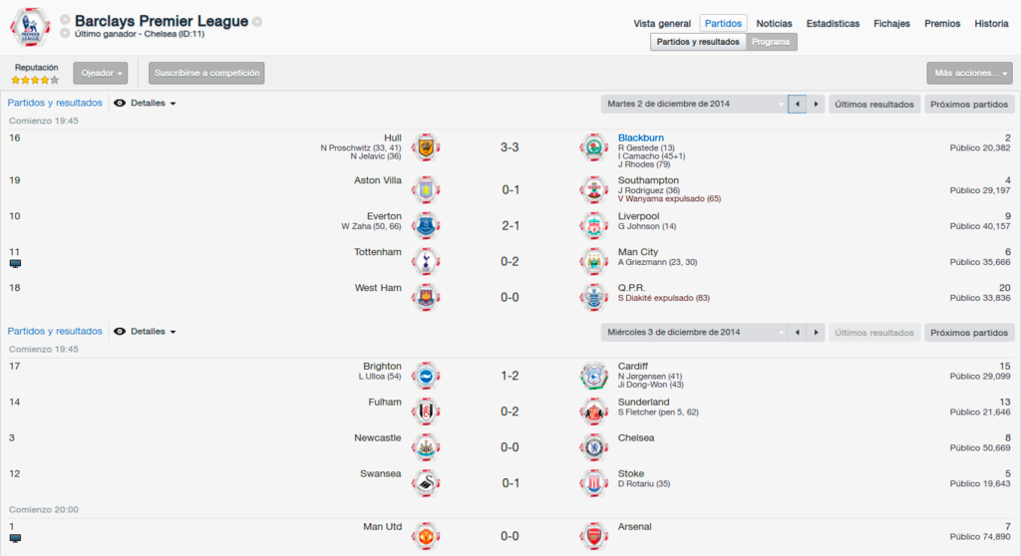Select the Liverpool crest icon
Image resolution: width=1021 pixels, height=556 pixels.
point(594,226)
